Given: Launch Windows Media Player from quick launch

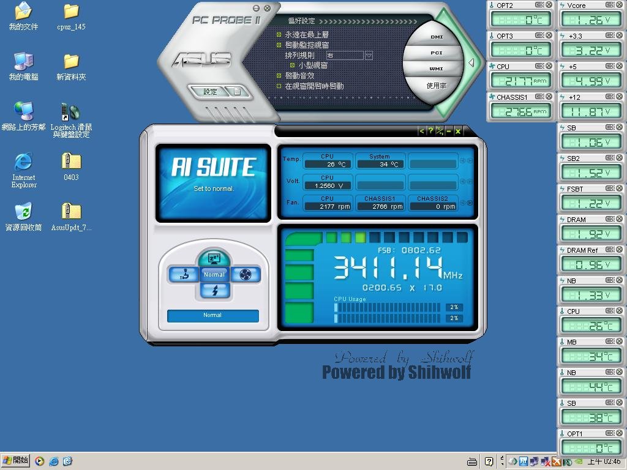Looking at the screenshot, I should (x=39, y=461).
